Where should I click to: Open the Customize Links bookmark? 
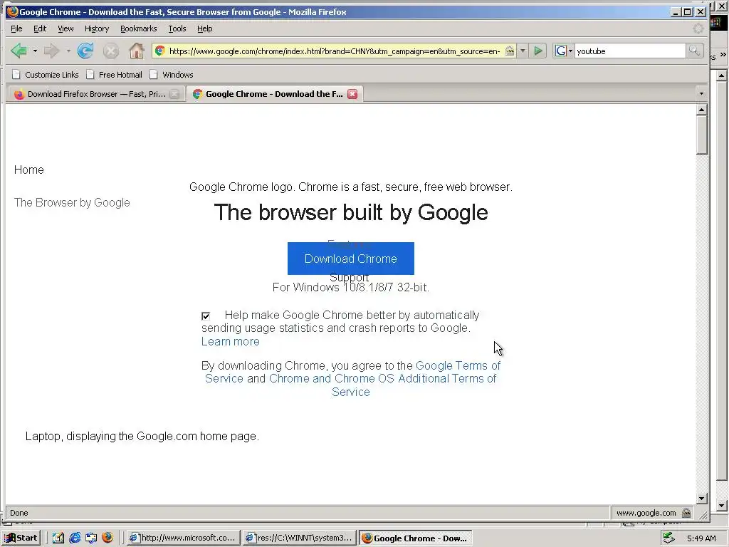point(46,74)
